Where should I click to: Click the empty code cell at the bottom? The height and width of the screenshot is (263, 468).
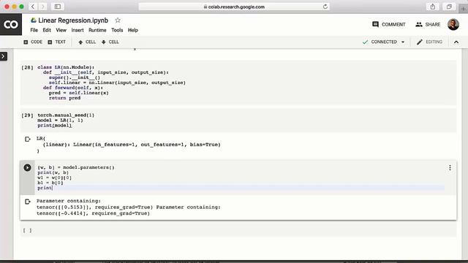coord(238,230)
